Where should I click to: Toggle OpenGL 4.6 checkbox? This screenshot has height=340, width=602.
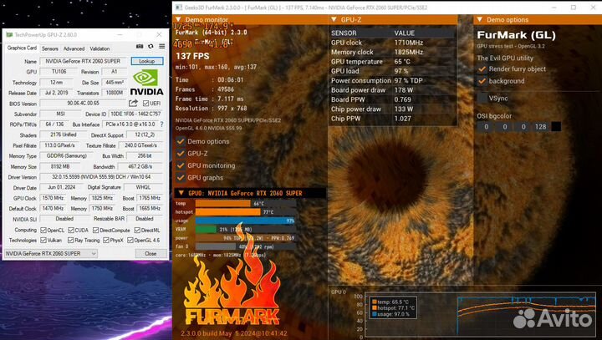130,241
